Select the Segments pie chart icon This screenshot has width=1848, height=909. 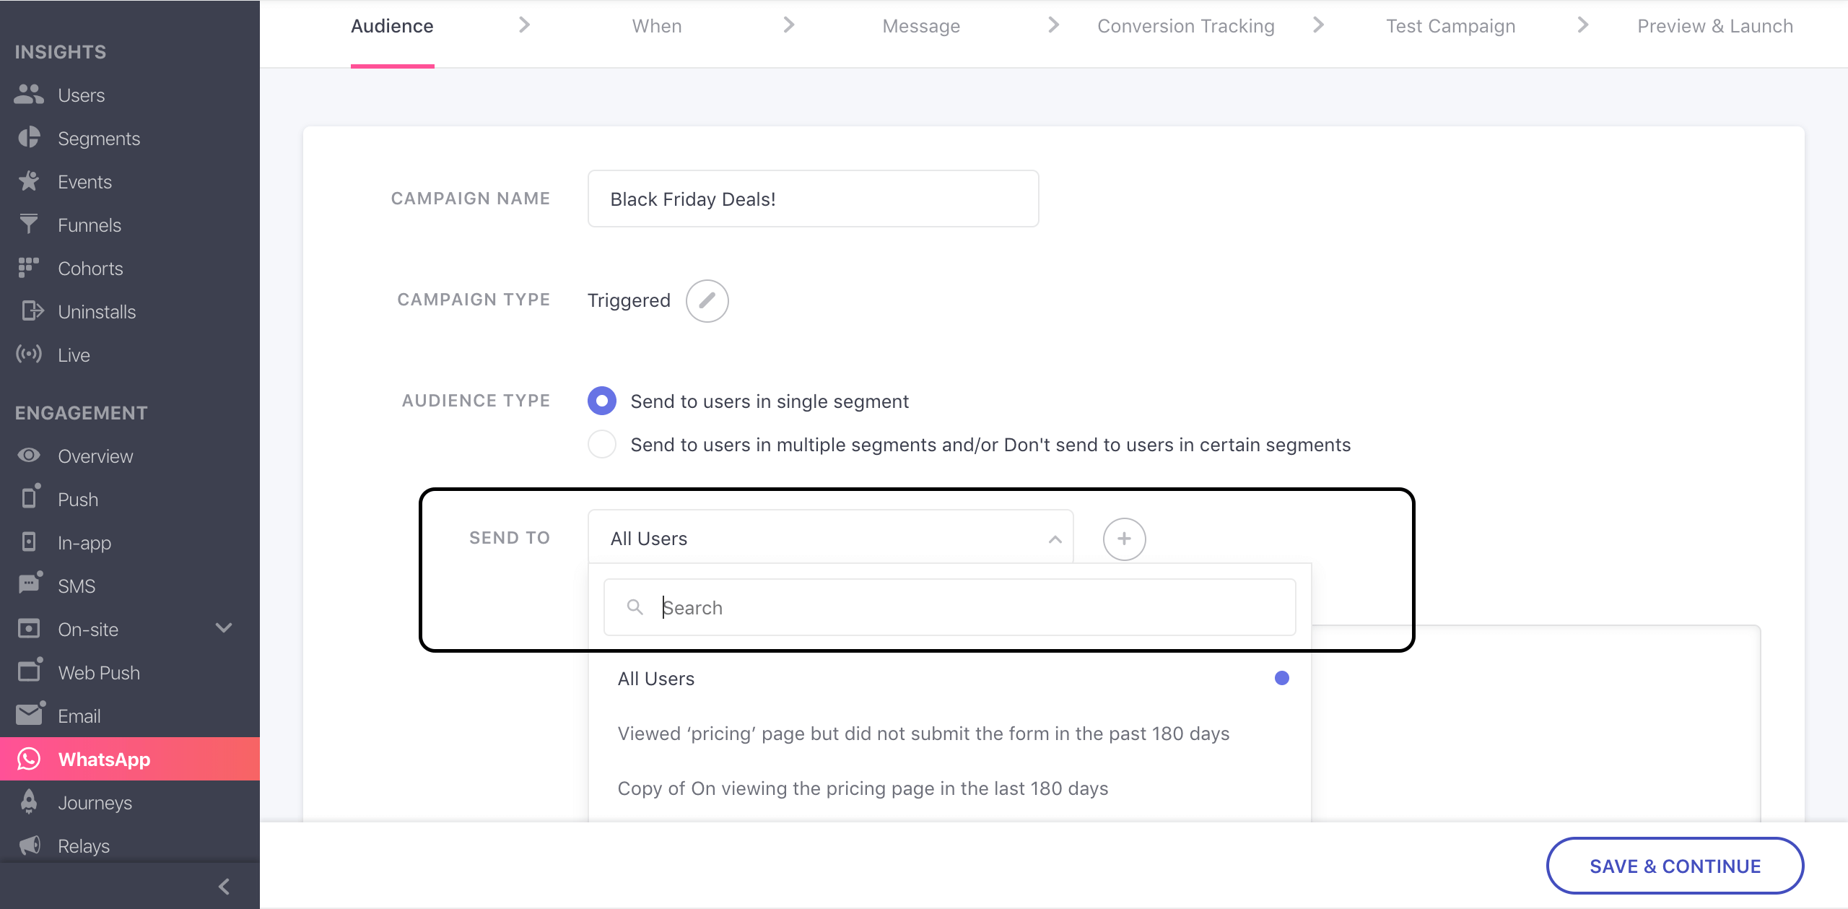pyautogui.click(x=29, y=137)
